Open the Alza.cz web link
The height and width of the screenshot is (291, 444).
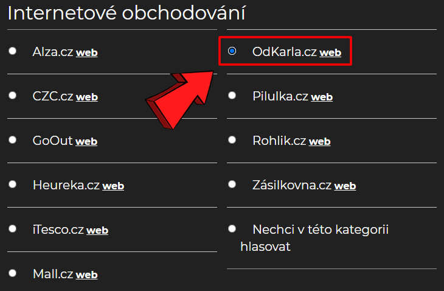point(86,52)
